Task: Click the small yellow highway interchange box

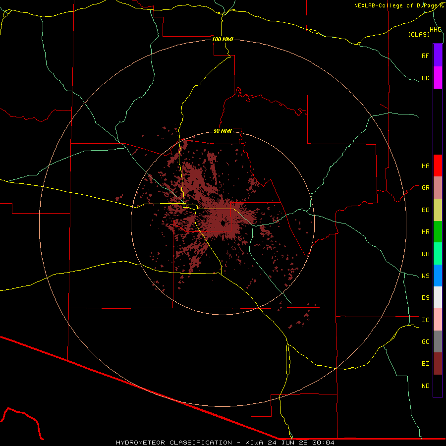Action: pyautogui.click(x=186, y=205)
